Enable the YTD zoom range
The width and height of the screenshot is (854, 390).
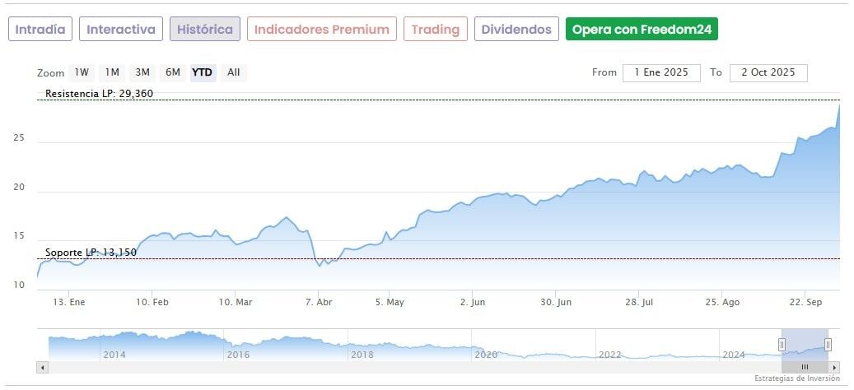click(x=202, y=72)
